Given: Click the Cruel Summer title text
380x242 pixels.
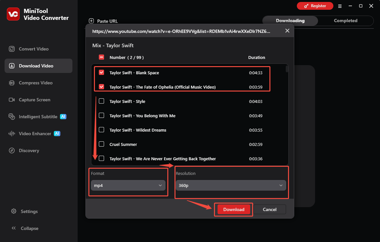Looking at the screenshot, I should pos(123,145).
